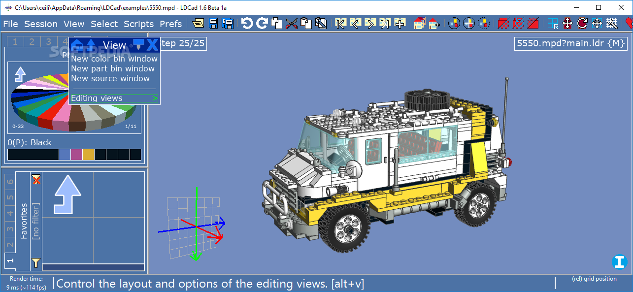Save the model using the single-disk icon
Screen dimensions: 633x292
tap(213, 23)
